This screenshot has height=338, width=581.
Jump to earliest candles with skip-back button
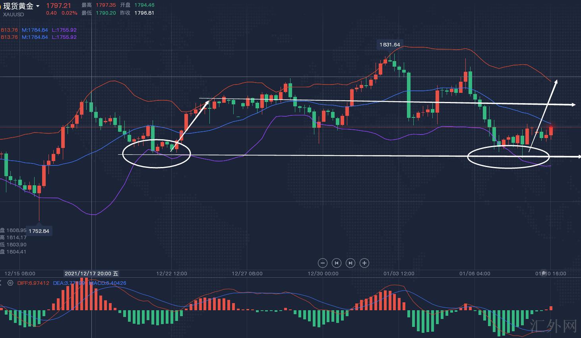pos(337,263)
